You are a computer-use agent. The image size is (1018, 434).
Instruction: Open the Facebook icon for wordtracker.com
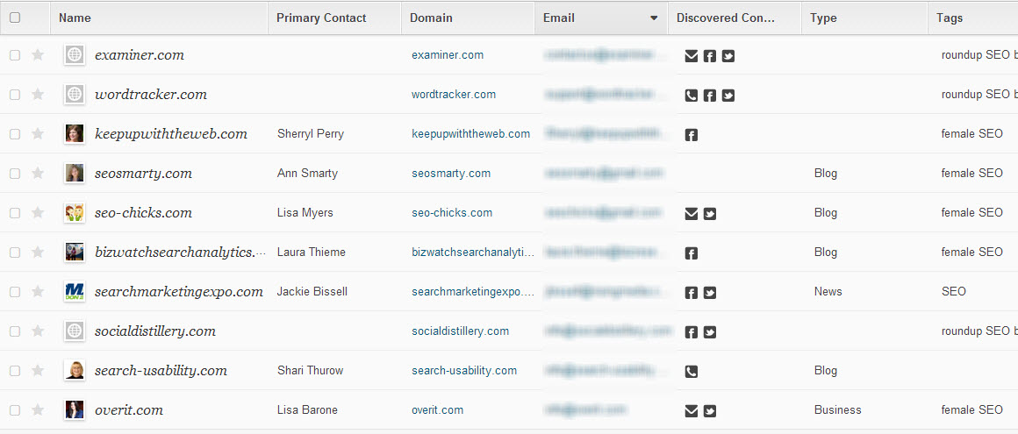710,96
